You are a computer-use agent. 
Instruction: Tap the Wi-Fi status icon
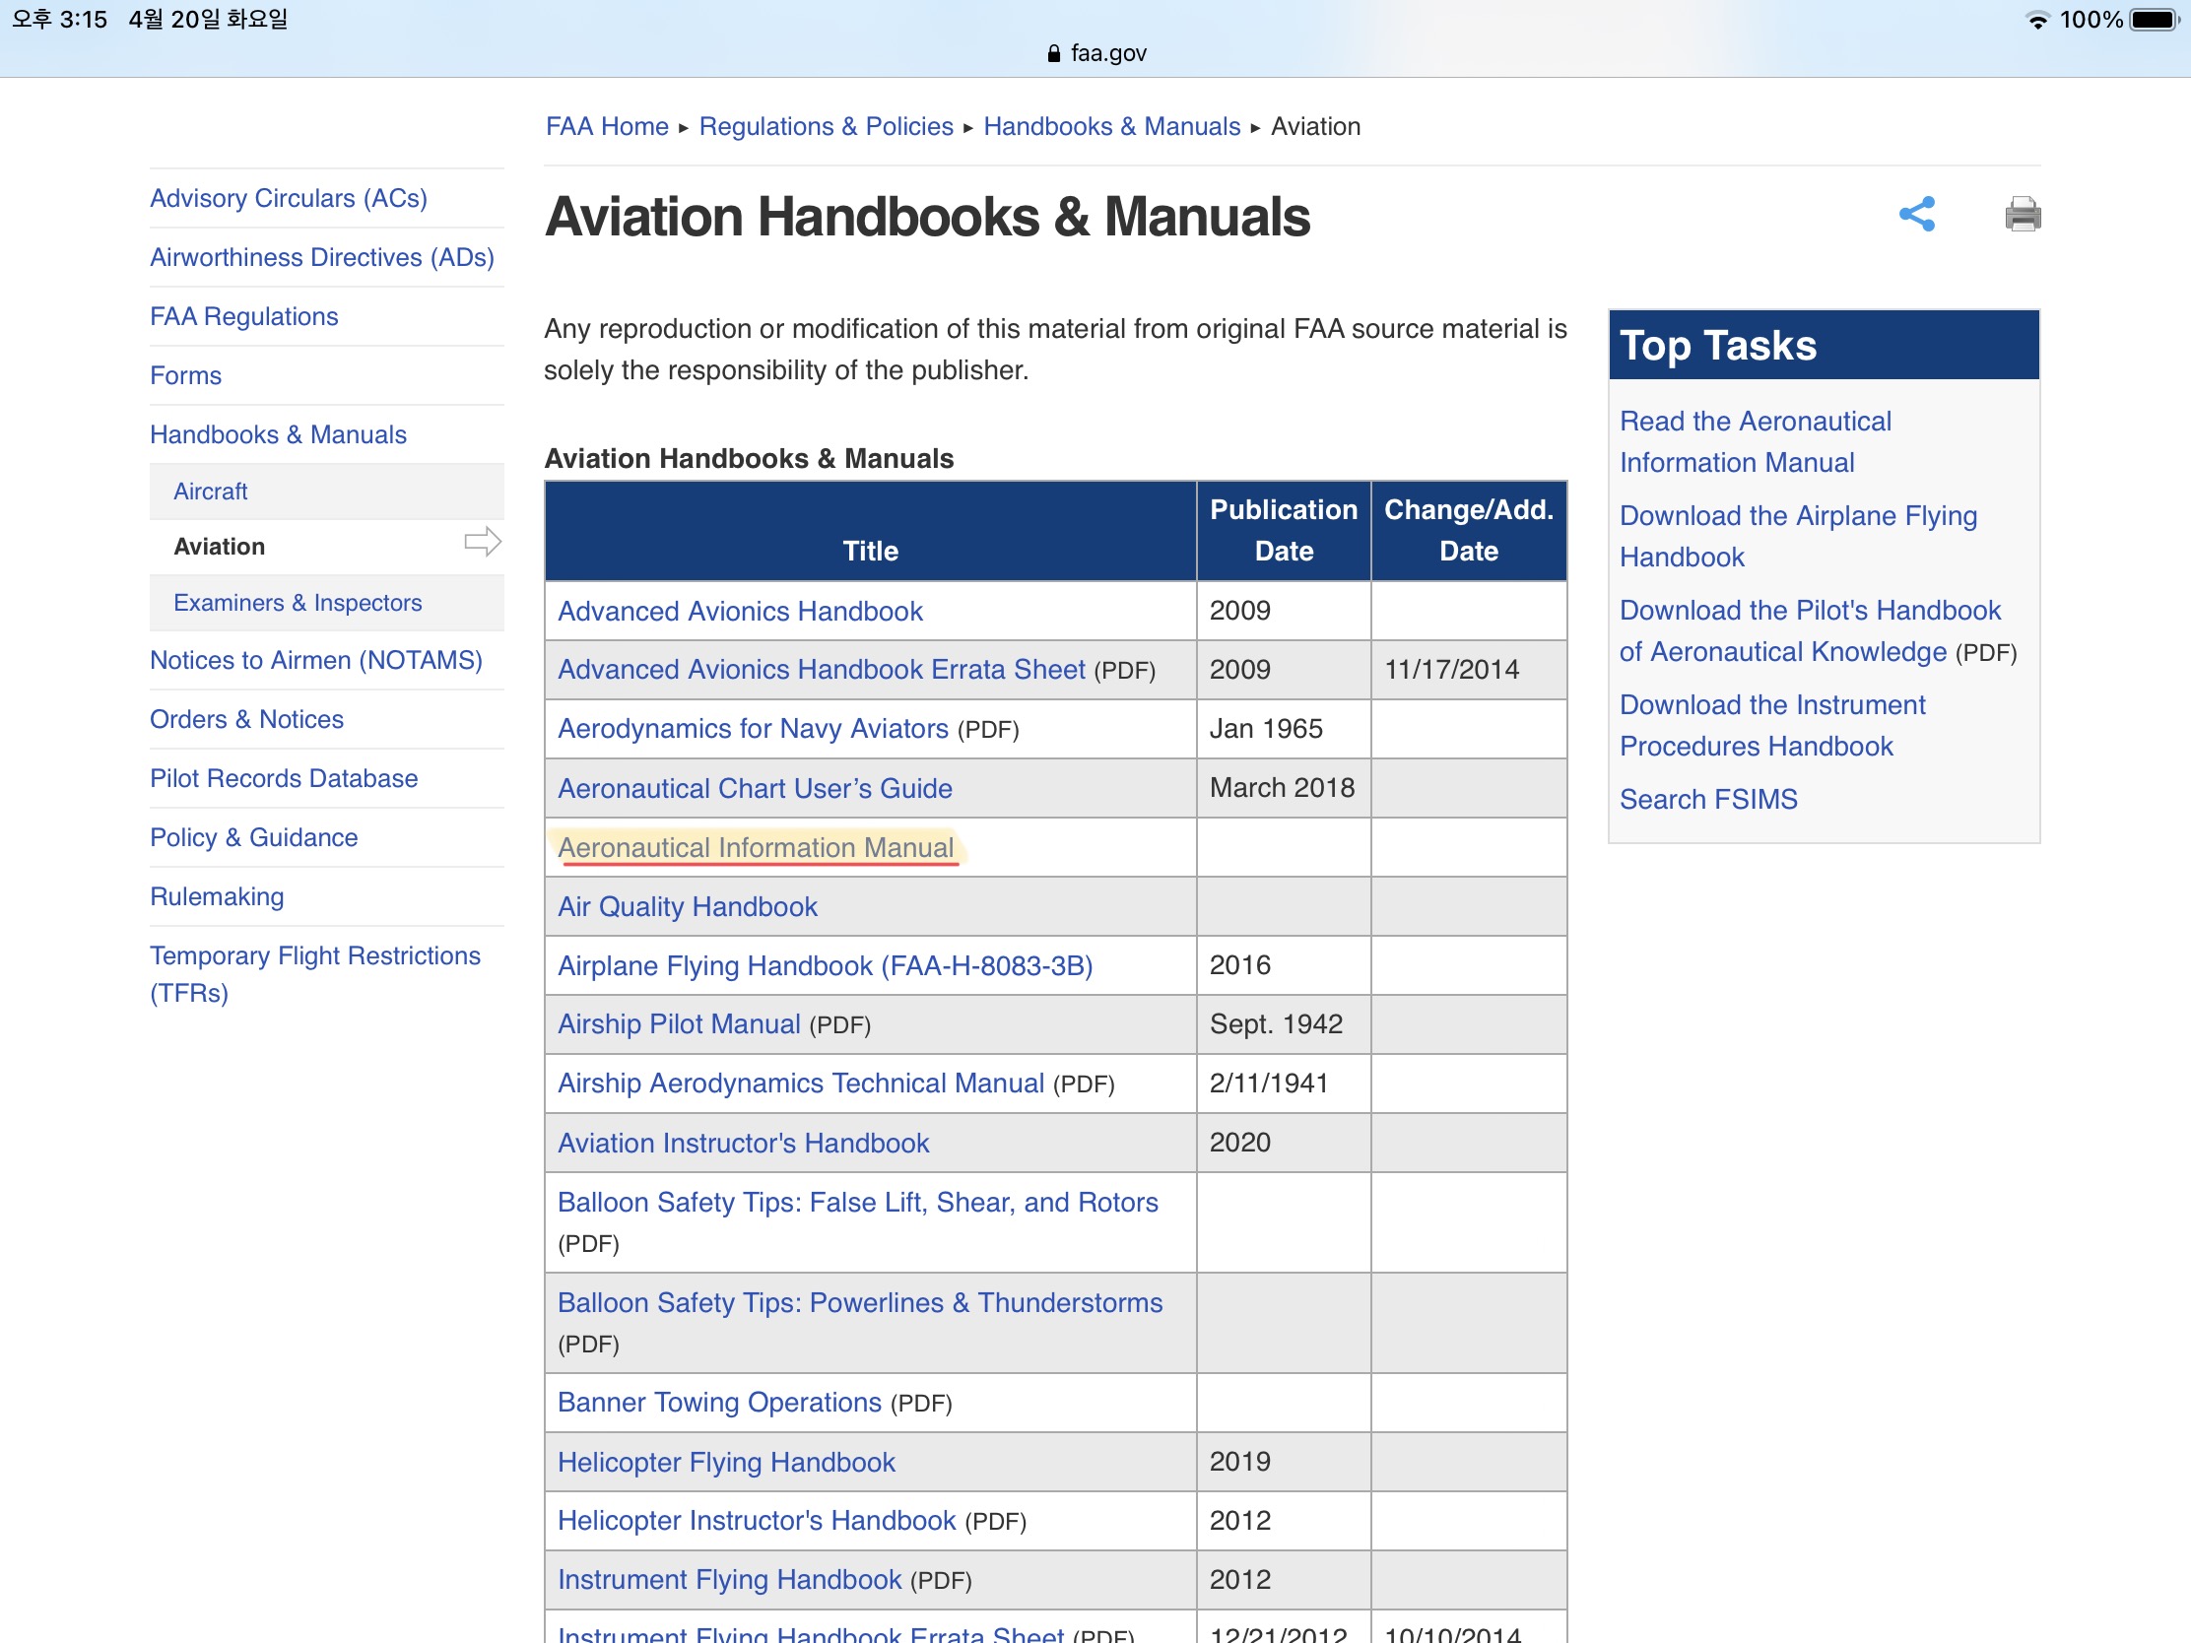point(2037,20)
